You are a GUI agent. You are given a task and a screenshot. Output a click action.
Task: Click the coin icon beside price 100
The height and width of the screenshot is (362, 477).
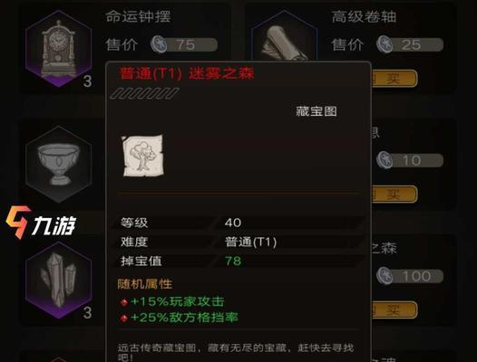385,276
